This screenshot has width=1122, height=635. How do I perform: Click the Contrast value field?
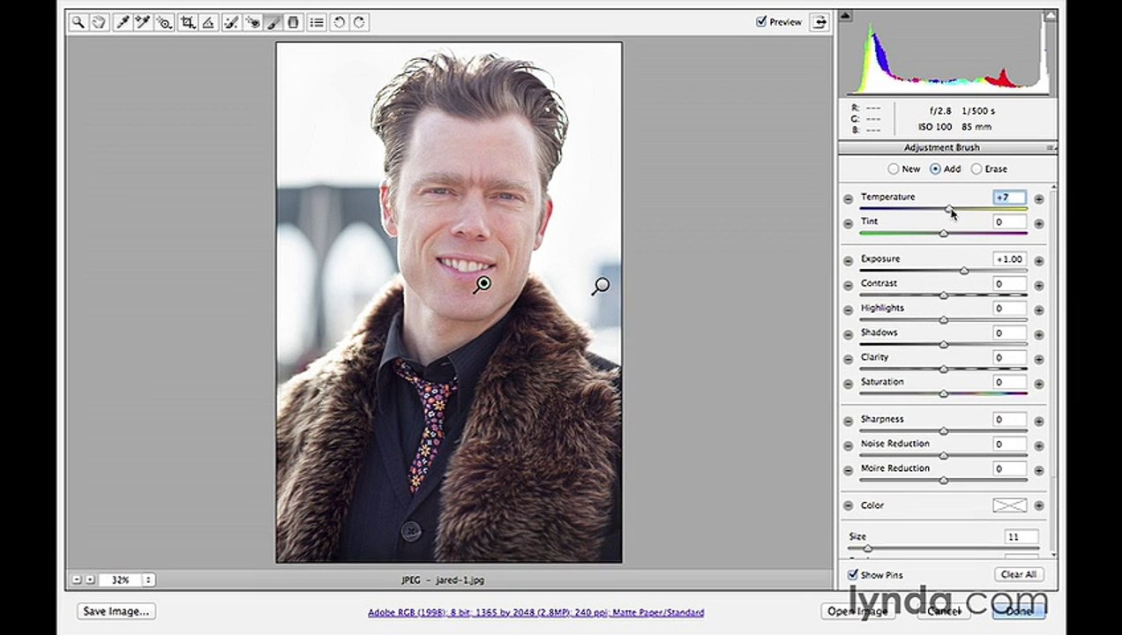[x=1010, y=284]
